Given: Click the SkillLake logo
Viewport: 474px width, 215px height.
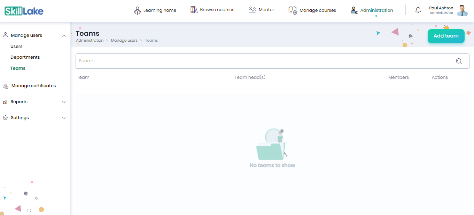Looking at the screenshot, I should (x=24, y=11).
